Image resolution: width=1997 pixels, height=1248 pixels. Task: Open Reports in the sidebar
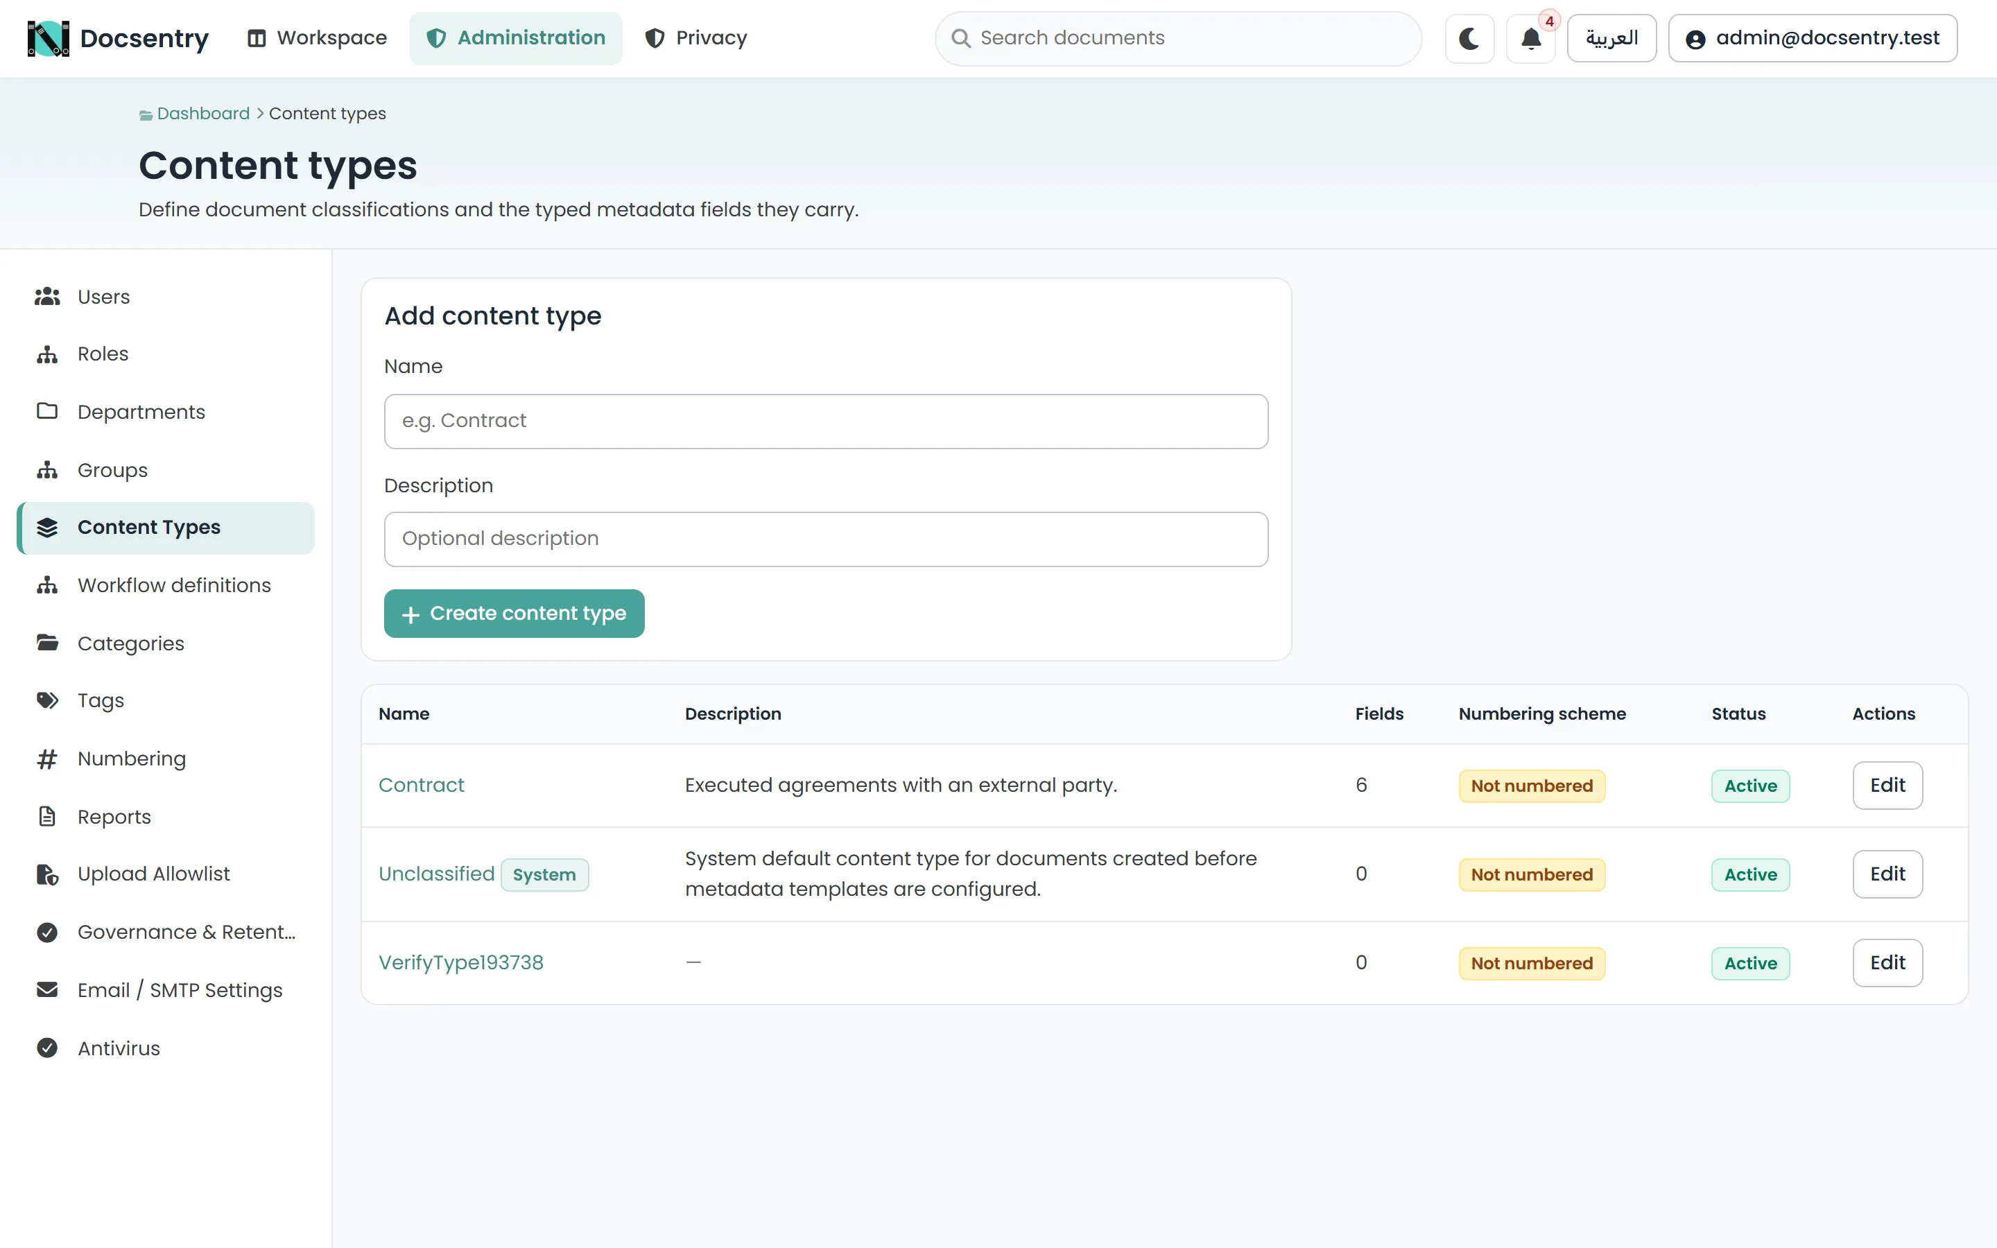[166, 816]
